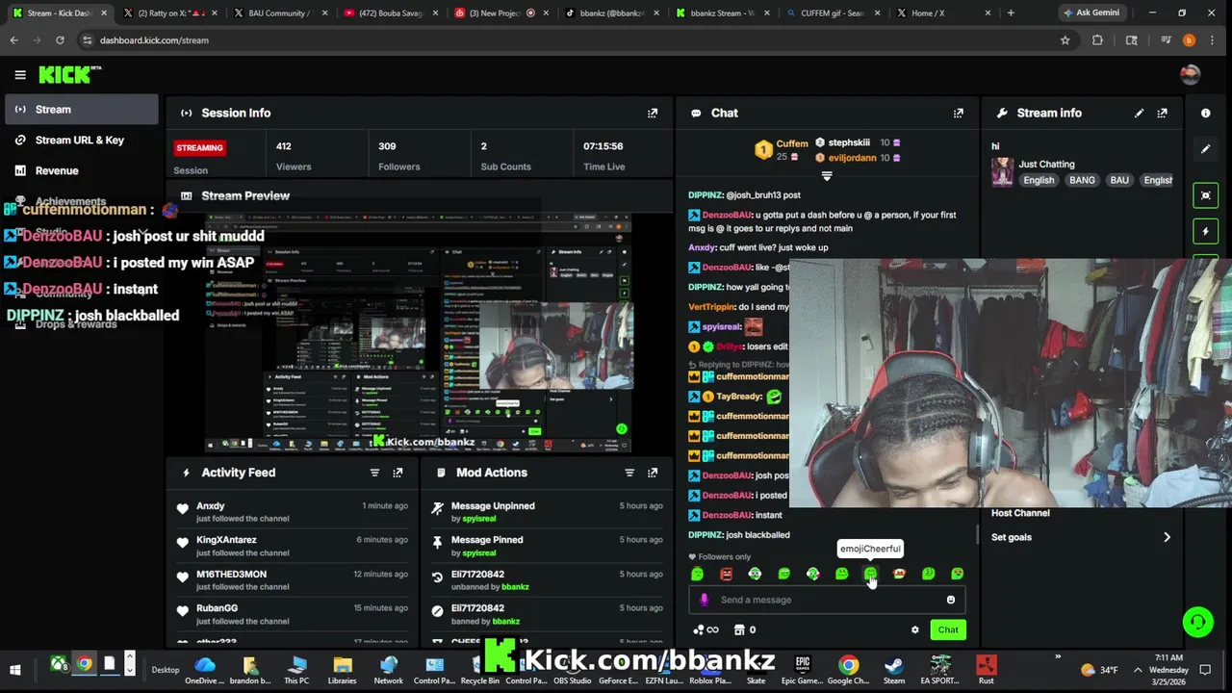Click the Stream Preview video thumbnail

click(x=419, y=333)
